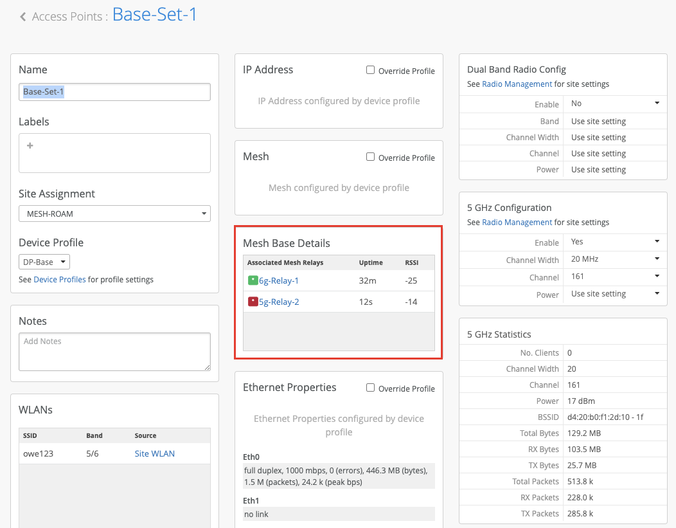Click the Add Notes text area
Image resolution: width=676 pixels, height=528 pixels.
[x=114, y=351]
